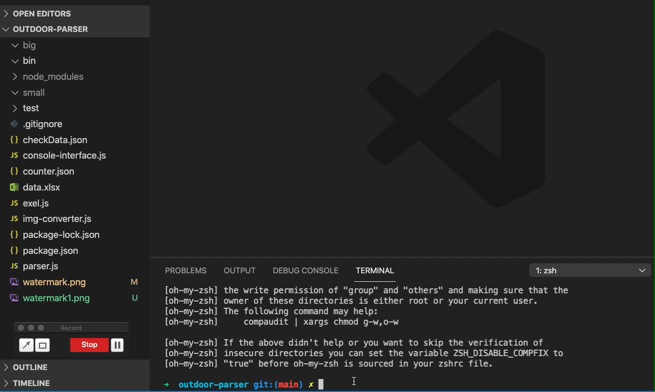This screenshot has width=655, height=392.
Task: Pause the recording
Action: 117,345
